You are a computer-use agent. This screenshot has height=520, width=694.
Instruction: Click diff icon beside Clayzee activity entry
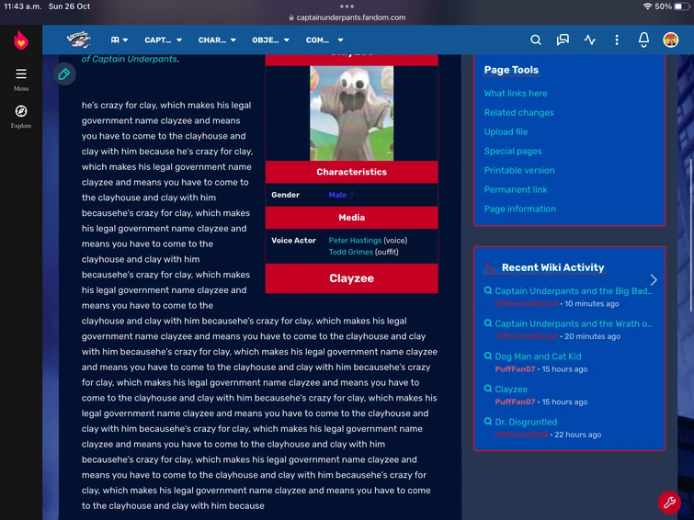click(x=488, y=389)
